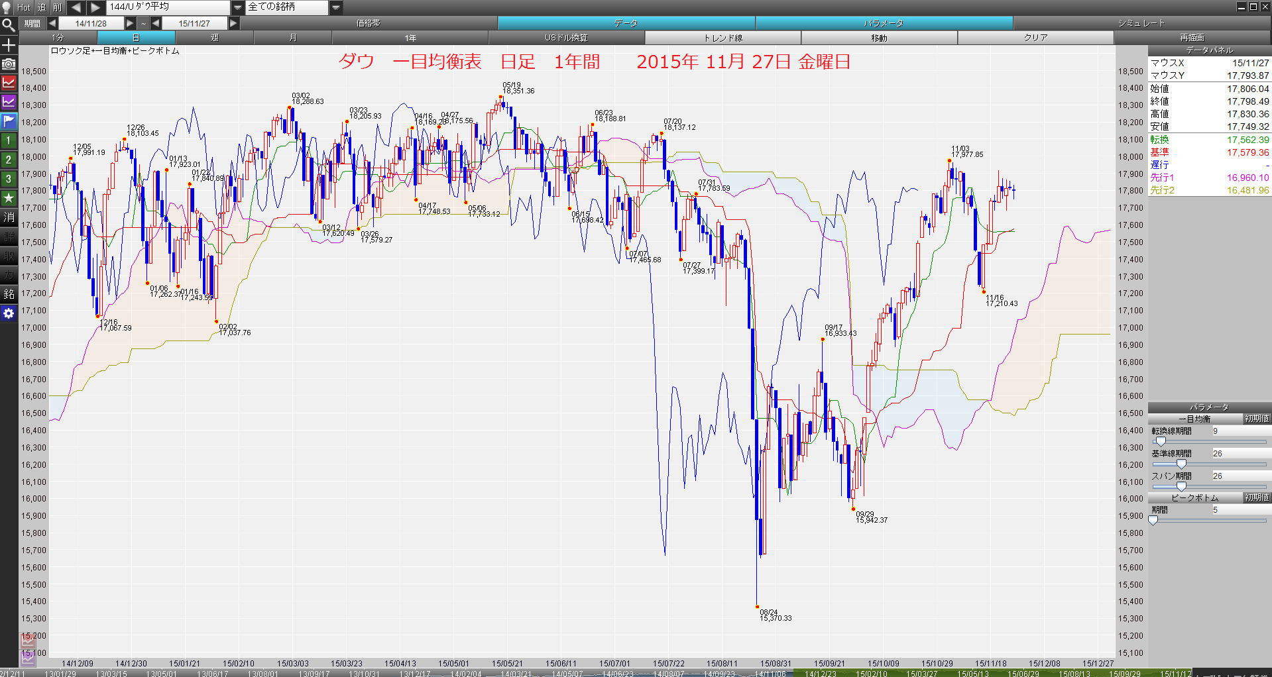The width and height of the screenshot is (1272, 677).
Task: Step end date 15/11/27 backward
Action: point(156,23)
